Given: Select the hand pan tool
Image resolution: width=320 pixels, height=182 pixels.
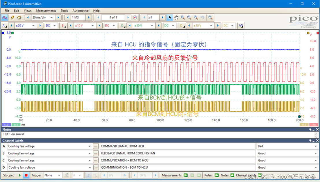Looking at the screenshot, I should pos(176,18).
